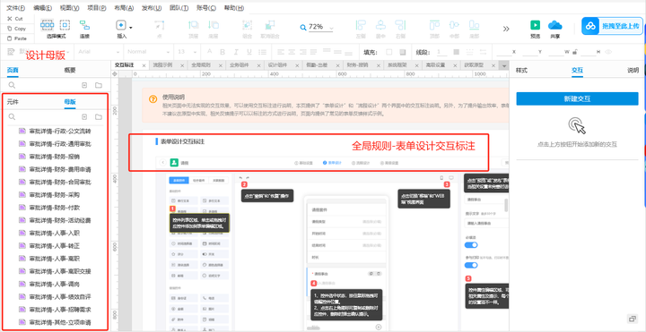The height and width of the screenshot is (332, 646).
Task: Click the popout icon at the bottom right
Action: pyautogui.click(x=632, y=319)
